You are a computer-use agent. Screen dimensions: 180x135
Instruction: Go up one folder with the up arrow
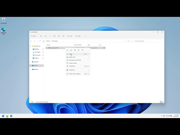point(40,41)
